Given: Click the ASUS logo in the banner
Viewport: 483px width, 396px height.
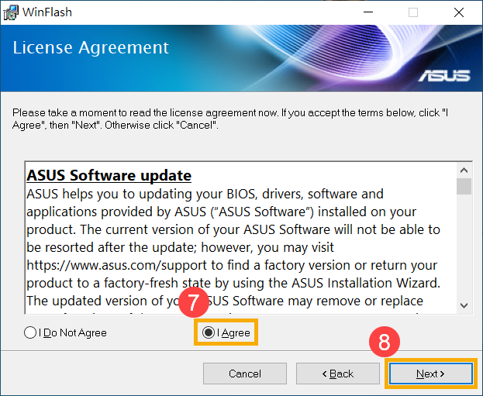Looking at the screenshot, I should point(444,76).
